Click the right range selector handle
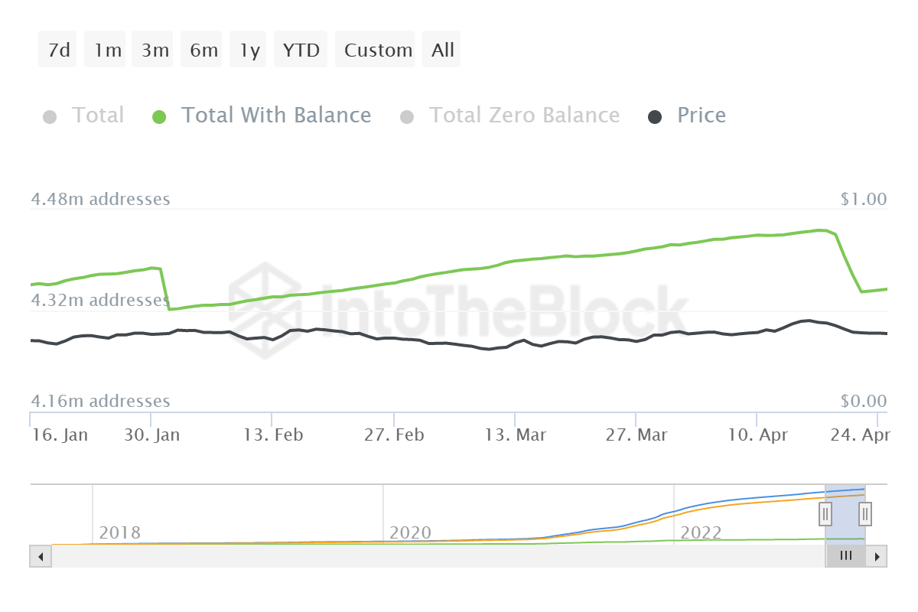The image size is (918, 612). 865,514
